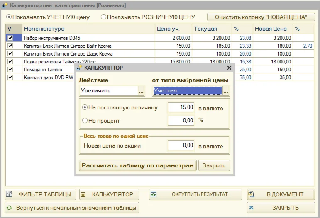
Task: Open the price type ellipsis next to Учетная
Action: point(226,91)
